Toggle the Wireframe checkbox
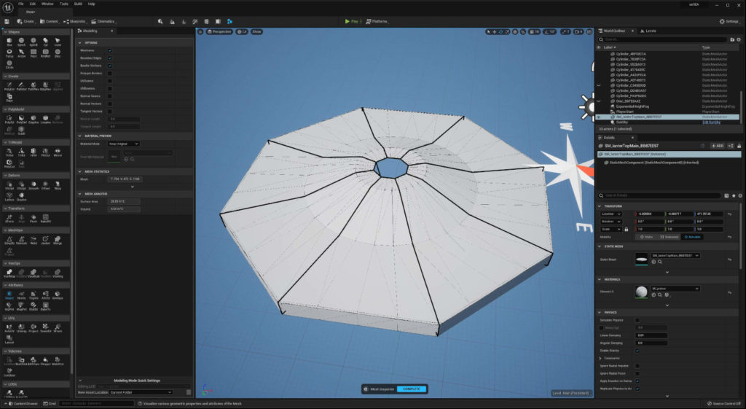 [x=110, y=50]
